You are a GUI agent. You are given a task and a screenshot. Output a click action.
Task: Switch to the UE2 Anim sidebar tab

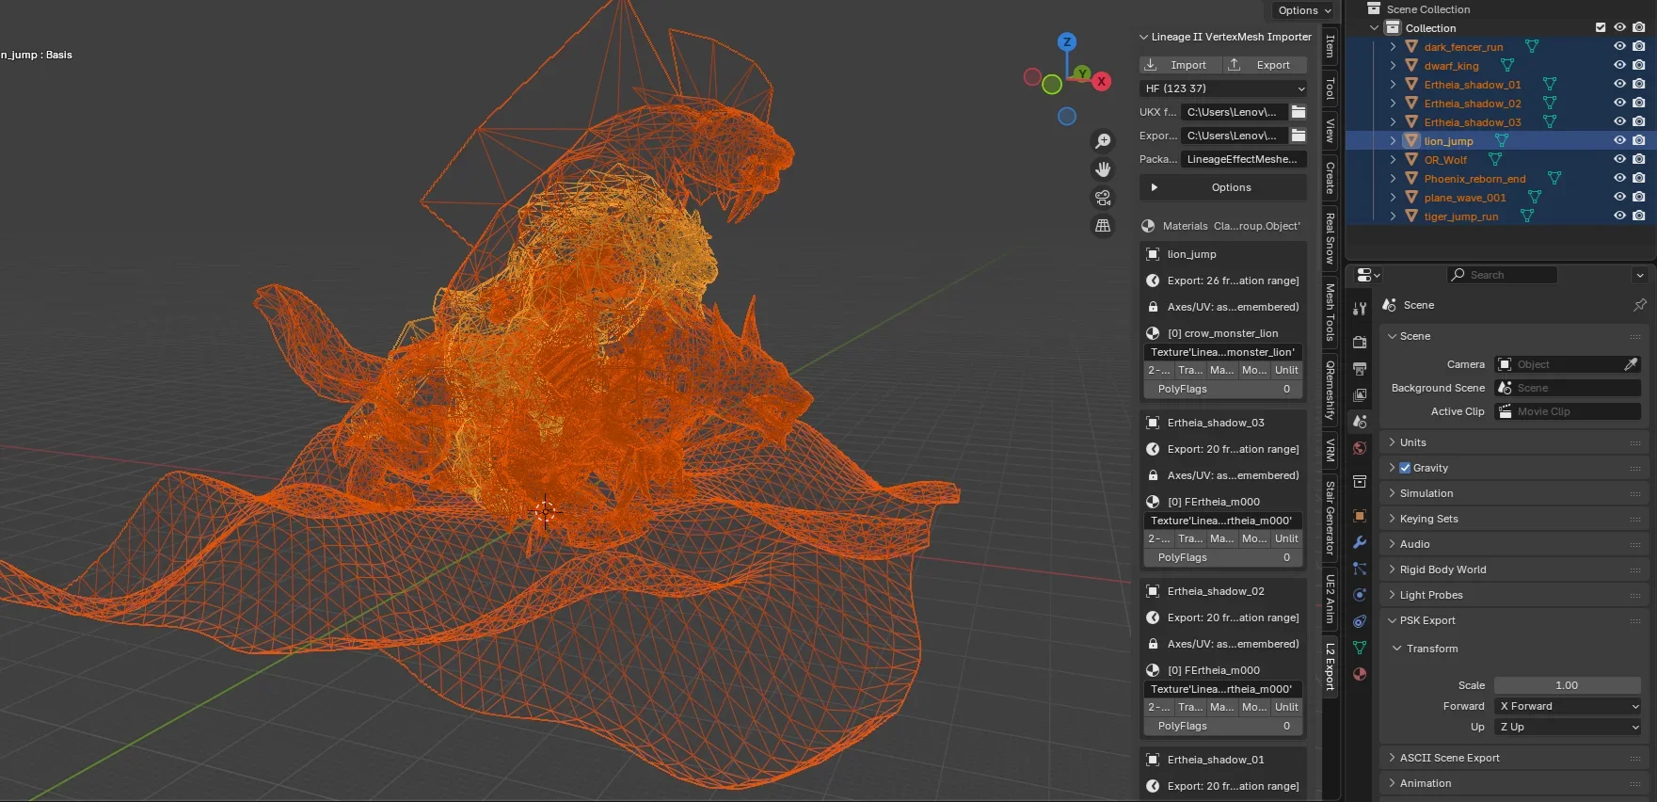[x=1330, y=599]
